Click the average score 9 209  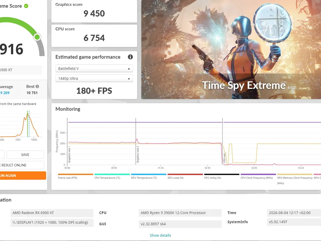point(5,93)
